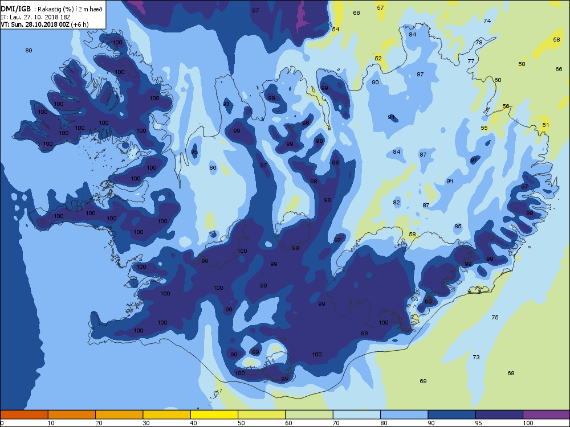Click the 'IT: Lau. 27. 10. 2018 18Z' line
This screenshot has height=427, width=570.
click(x=36, y=17)
